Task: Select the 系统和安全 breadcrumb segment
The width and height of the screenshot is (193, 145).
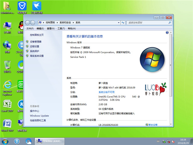Action: (x=65, y=23)
